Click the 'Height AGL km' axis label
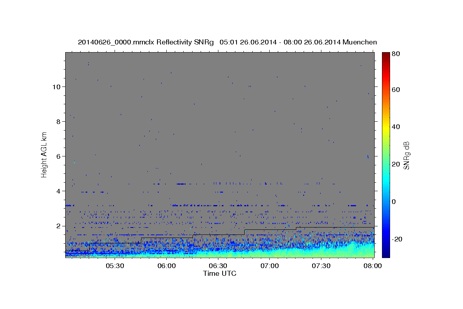The image size is (463, 309). 44,155
